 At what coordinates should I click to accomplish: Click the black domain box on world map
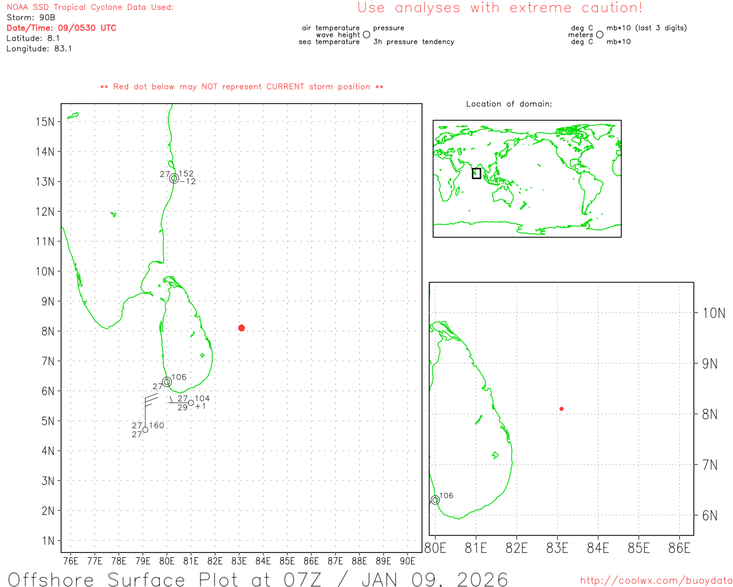(476, 173)
